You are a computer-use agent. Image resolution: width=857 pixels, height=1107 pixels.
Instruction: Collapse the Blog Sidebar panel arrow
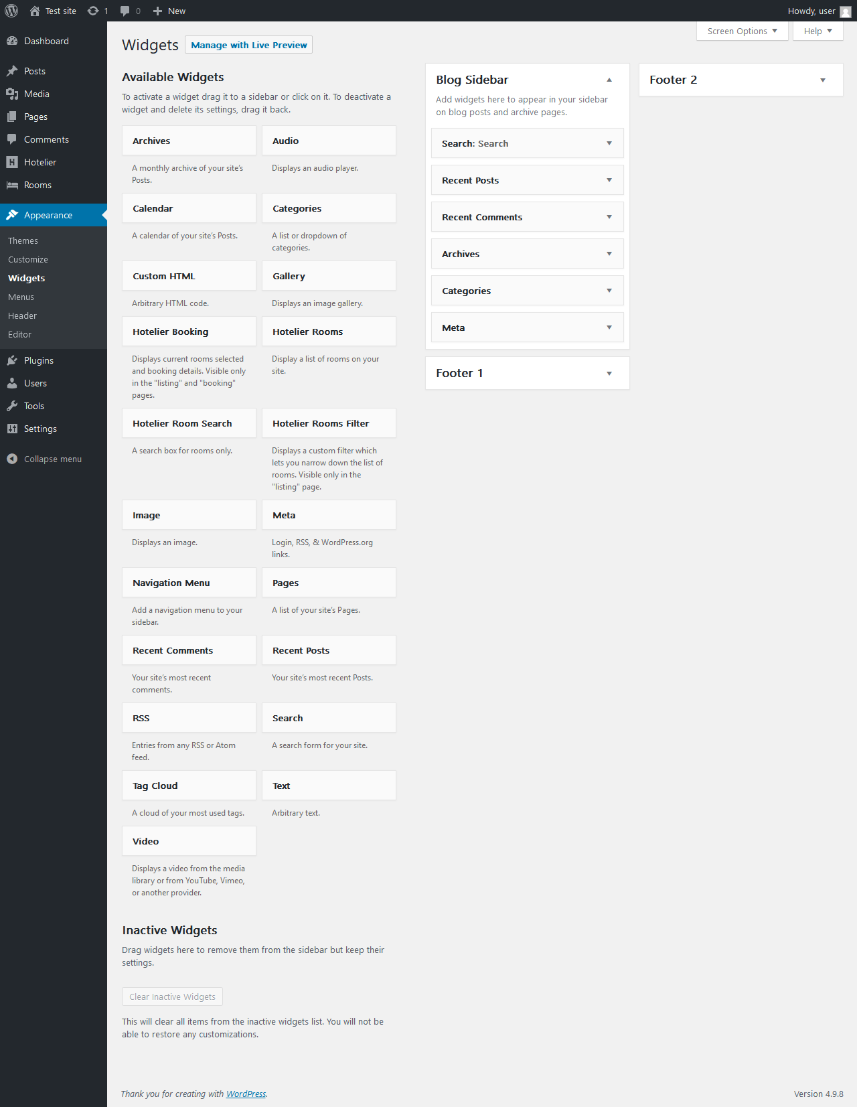point(609,80)
